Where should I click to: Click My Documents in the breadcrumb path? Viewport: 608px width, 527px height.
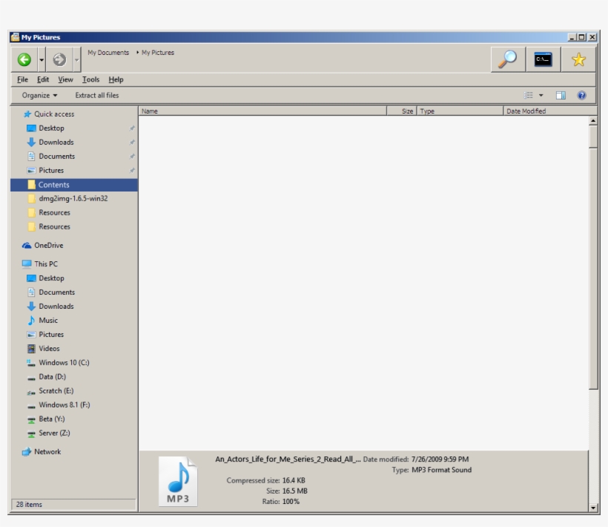108,53
